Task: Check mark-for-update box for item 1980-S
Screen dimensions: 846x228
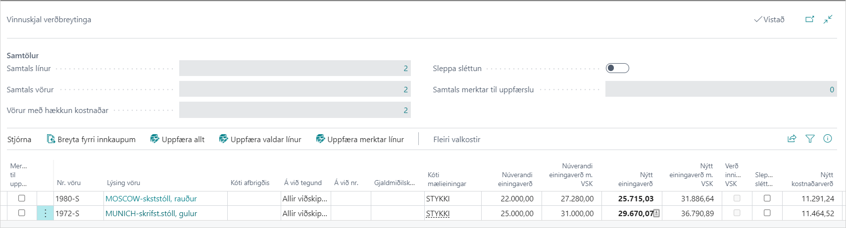Action: pyautogui.click(x=21, y=198)
